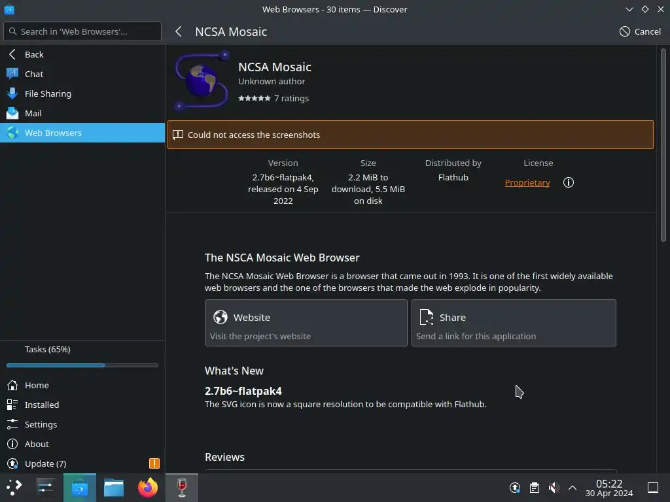Click the Show Desktop button on the taskbar
The height and width of the screenshot is (502, 670).
653,488
